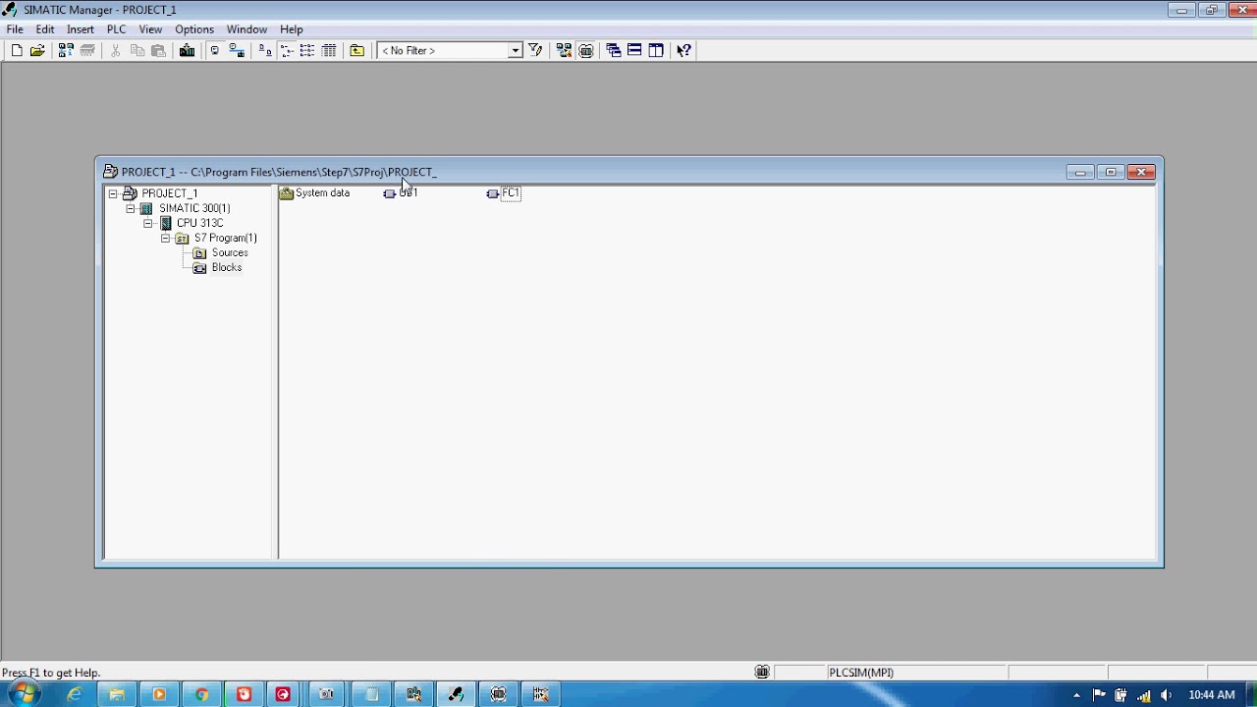Select the Sources folder in tree

pos(230,252)
